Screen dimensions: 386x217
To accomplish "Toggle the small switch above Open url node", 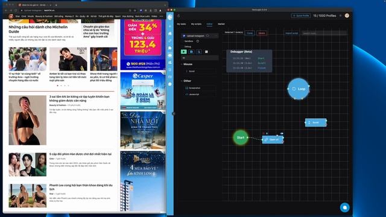I will pos(282,133).
